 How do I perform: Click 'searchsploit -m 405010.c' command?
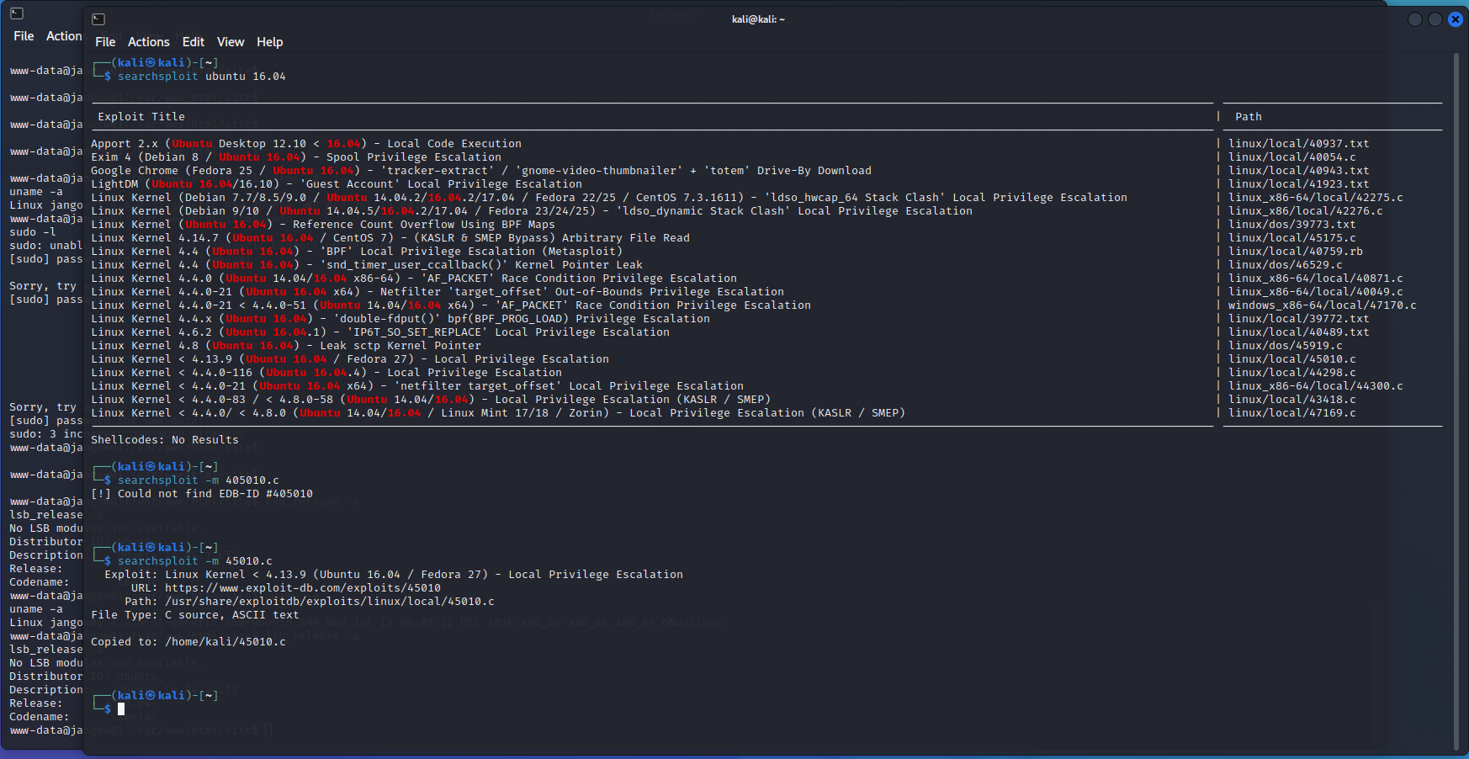coord(199,480)
